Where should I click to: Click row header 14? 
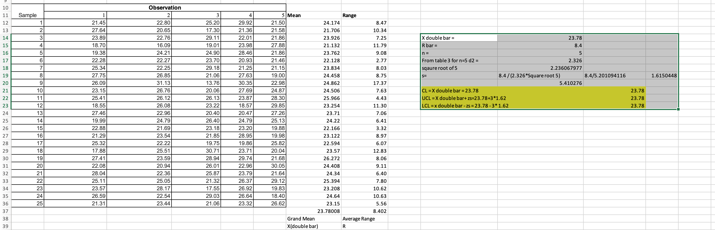[6, 38]
